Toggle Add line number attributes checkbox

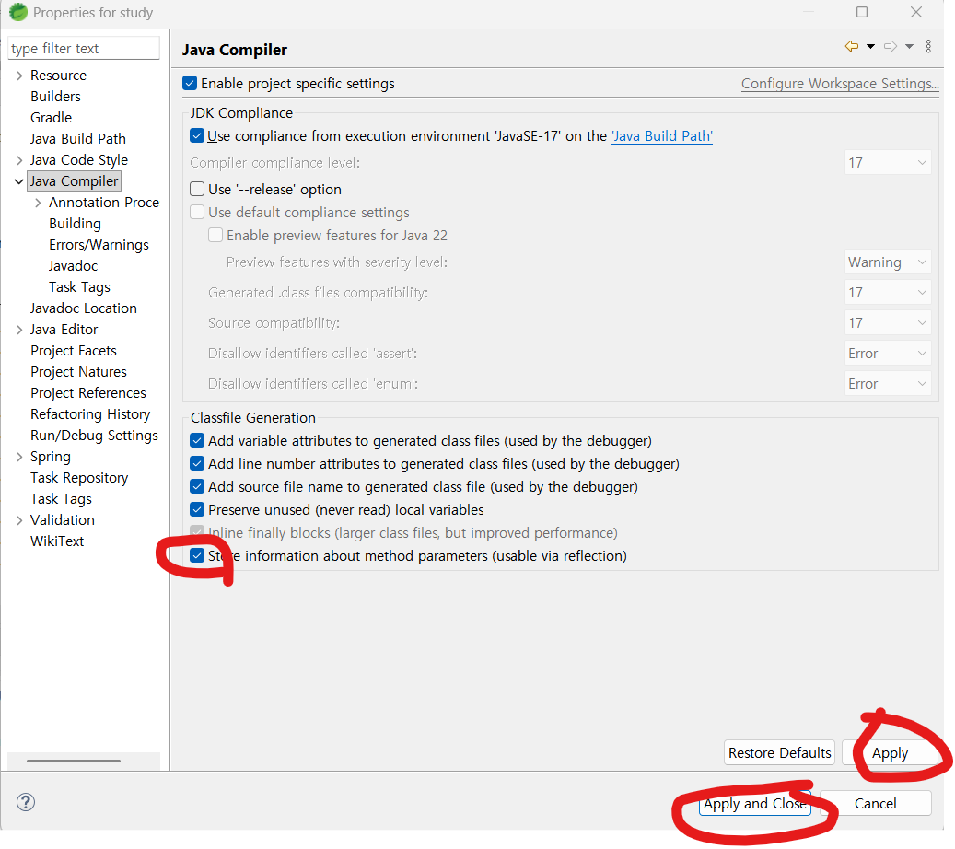pyautogui.click(x=197, y=463)
